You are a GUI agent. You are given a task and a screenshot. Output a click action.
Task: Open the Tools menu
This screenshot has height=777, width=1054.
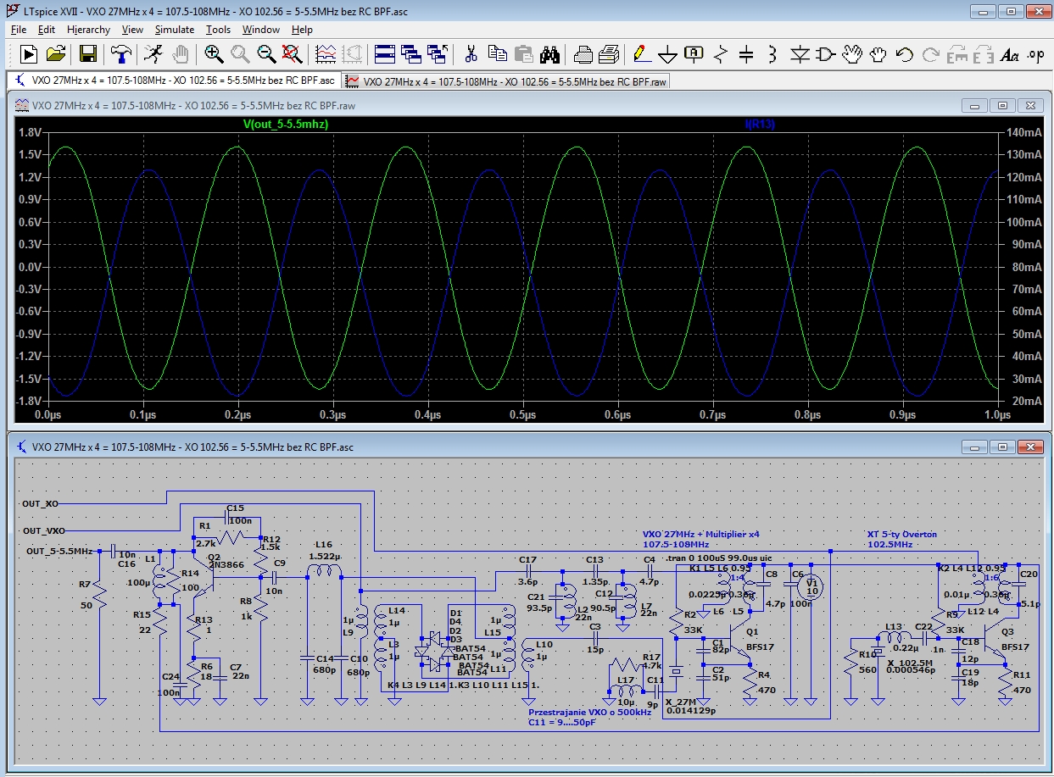point(218,30)
